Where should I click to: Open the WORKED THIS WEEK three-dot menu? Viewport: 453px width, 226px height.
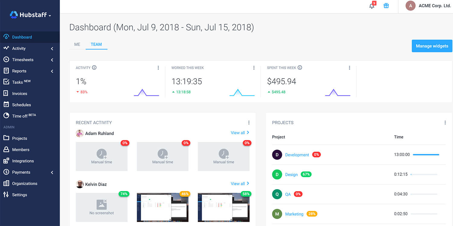[254, 68]
